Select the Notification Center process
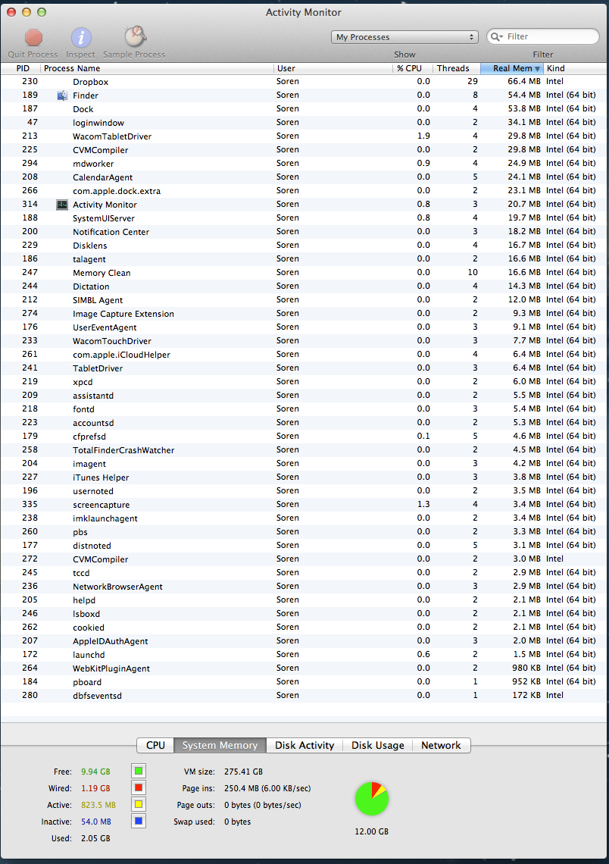609x864 pixels. pyautogui.click(x=304, y=231)
